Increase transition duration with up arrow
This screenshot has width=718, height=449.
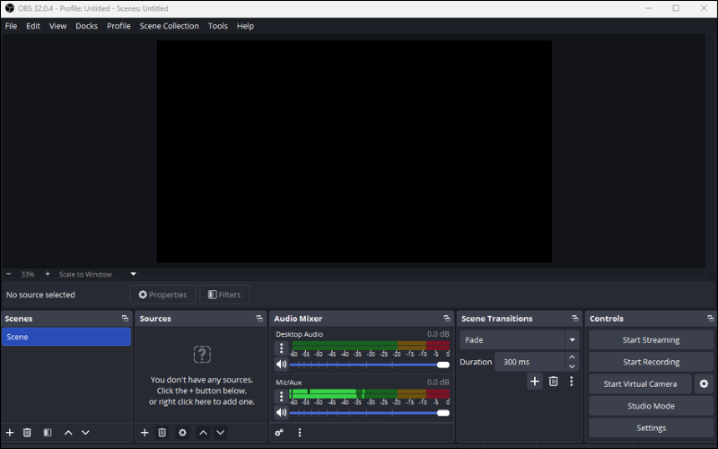572,357
